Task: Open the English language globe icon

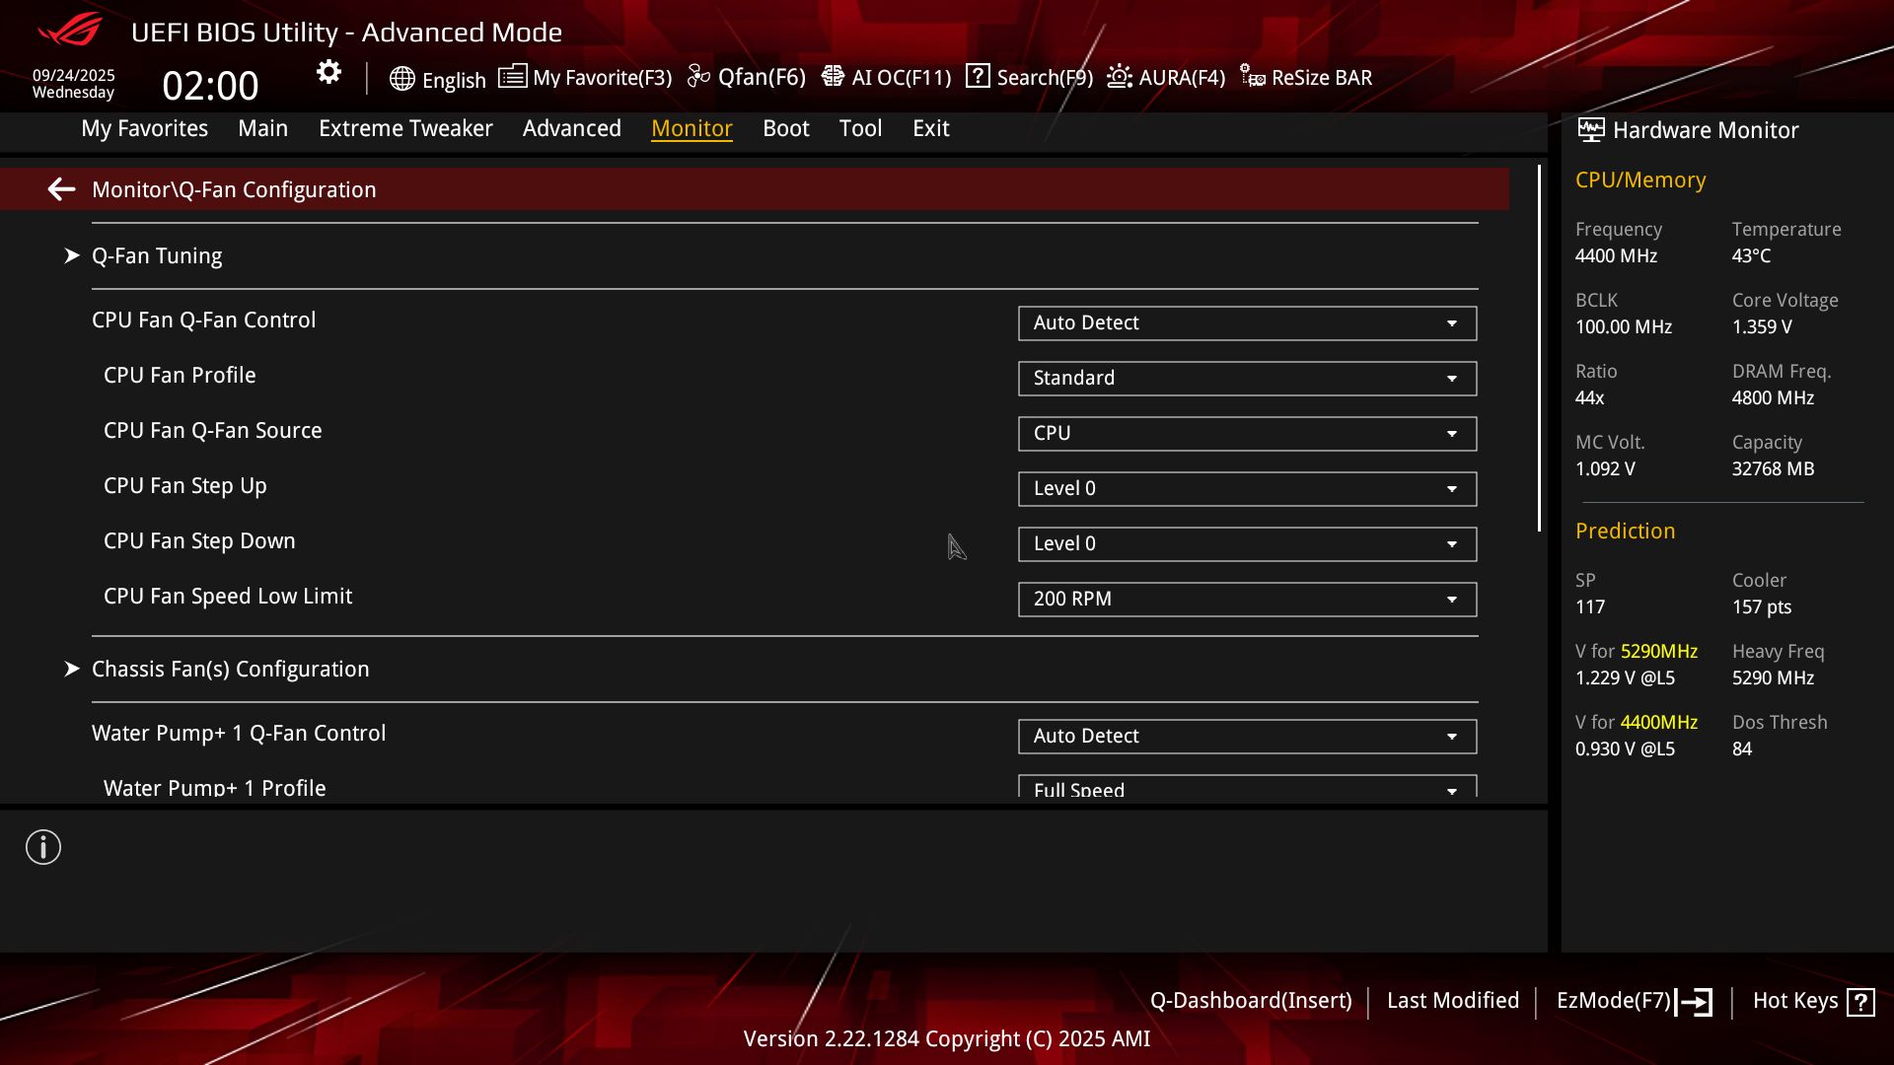Action: click(401, 79)
